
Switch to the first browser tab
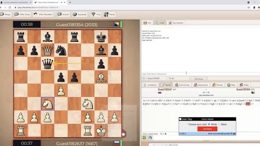16,2
